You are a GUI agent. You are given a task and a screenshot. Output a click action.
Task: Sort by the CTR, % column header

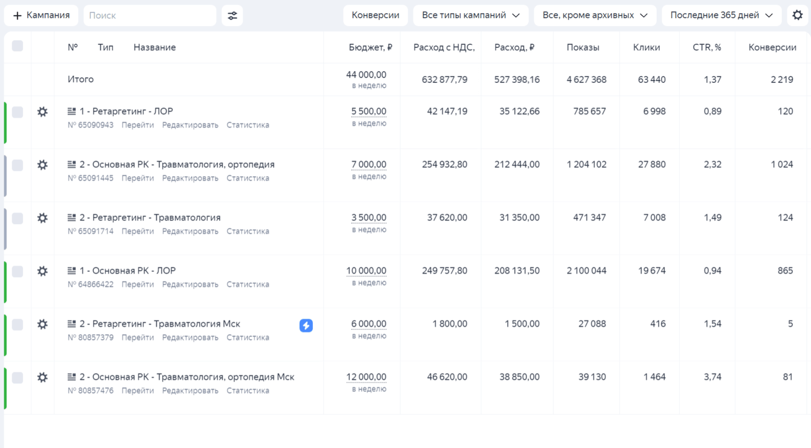706,47
